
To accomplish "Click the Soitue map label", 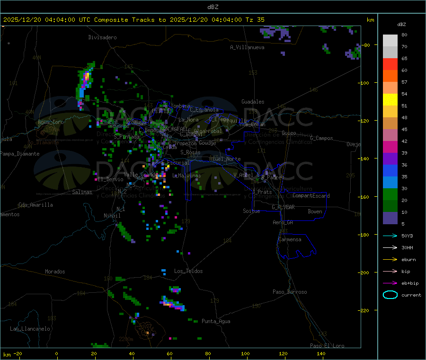I will pos(251,211).
